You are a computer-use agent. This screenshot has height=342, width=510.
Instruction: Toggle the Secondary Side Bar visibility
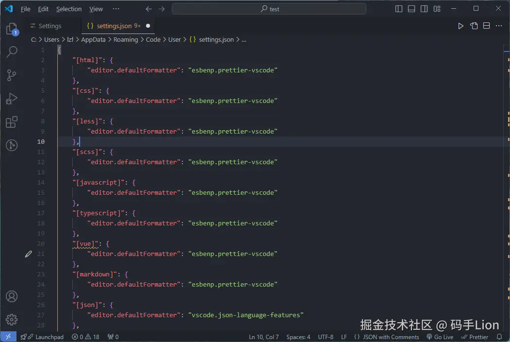tap(424, 8)
